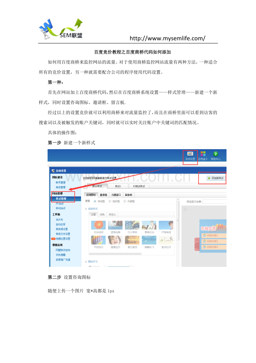Select the 健康宝贝 baby skin thumbnail
The image size is (256, 363).
click(115, 240)
